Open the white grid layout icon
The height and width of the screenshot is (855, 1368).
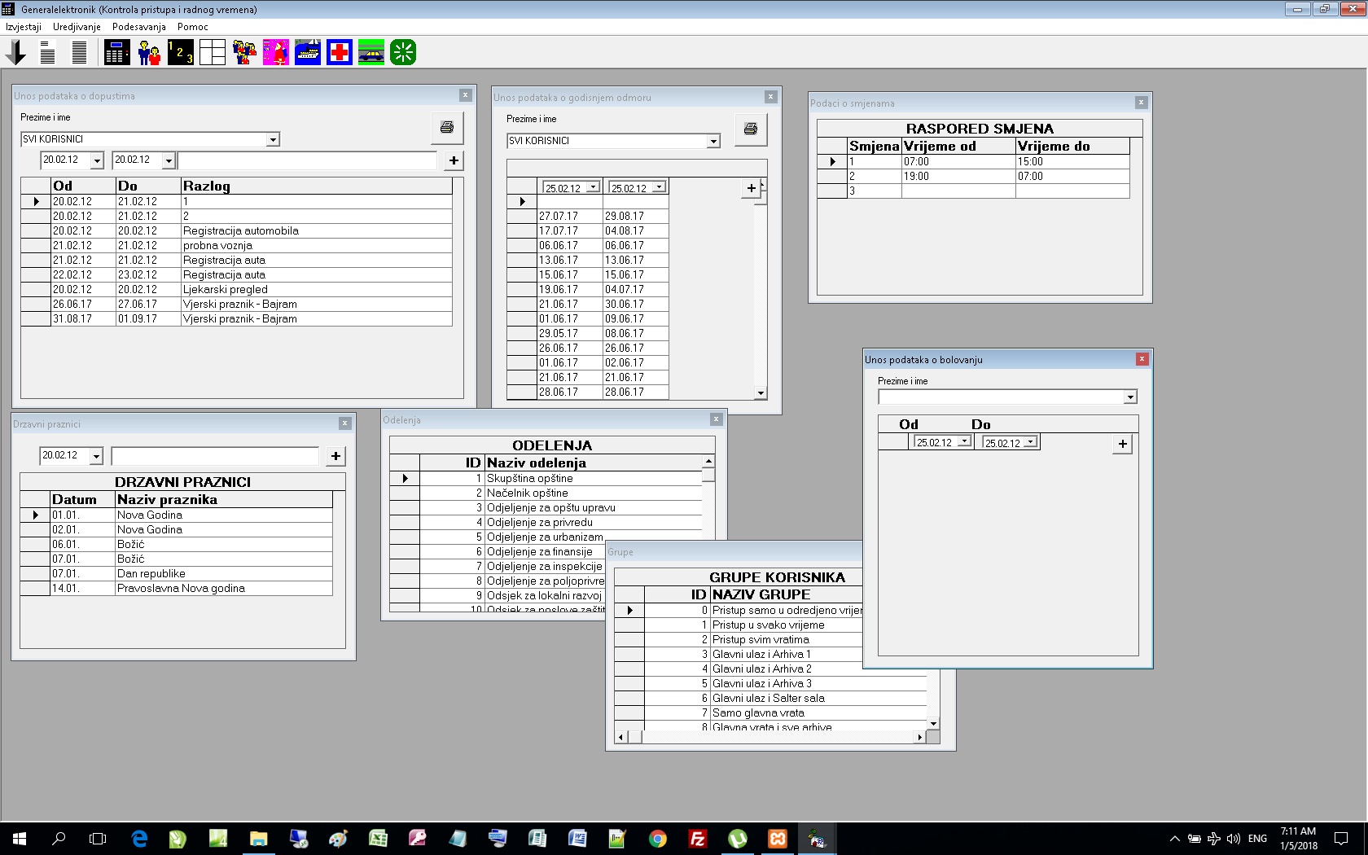213,53
